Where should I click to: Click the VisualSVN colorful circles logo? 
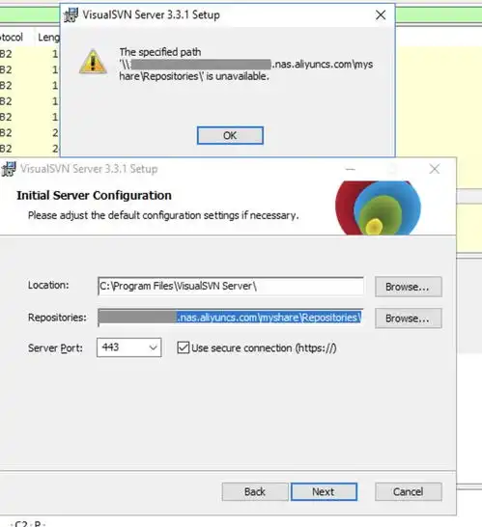click(378, 208)
